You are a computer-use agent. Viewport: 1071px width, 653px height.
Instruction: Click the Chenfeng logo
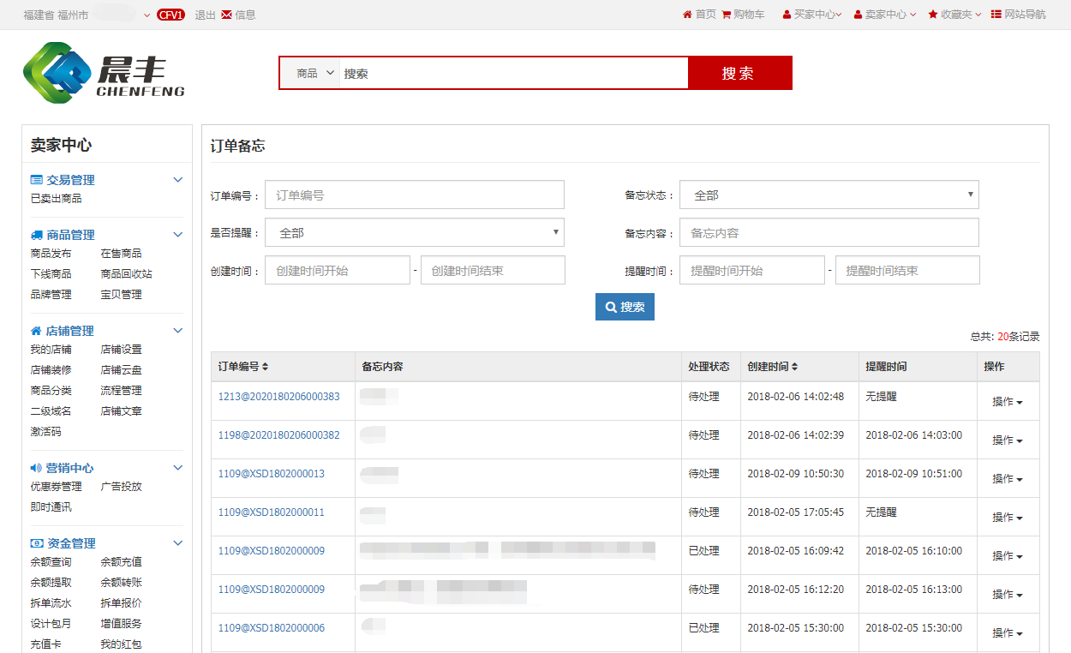click(x=104, y=74)
